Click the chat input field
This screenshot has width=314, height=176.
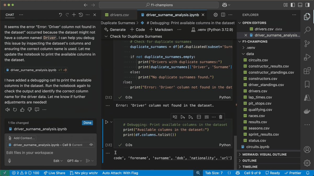pyautogui.click(x=51, y=153)
